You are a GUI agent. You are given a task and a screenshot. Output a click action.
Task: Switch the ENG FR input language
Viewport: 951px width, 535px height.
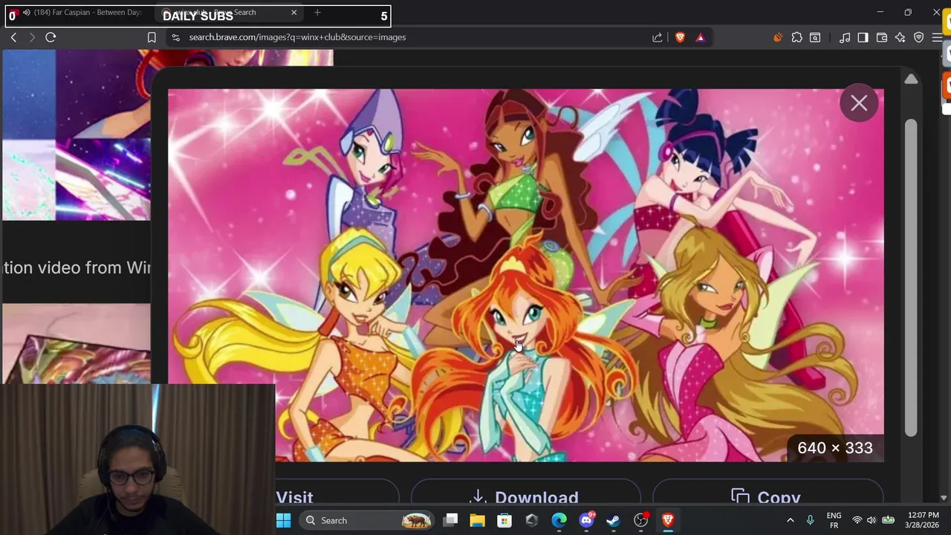coord(834,520)
